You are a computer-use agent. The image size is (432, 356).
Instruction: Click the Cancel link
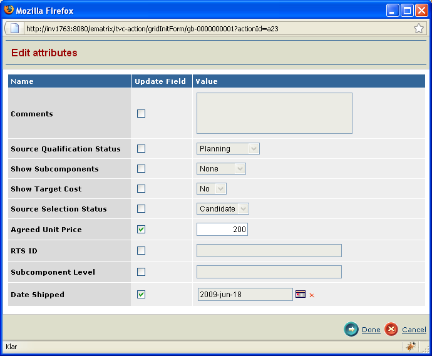414,330
